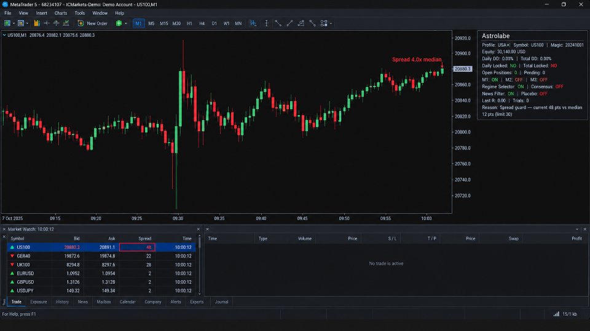Click the New Order button

pyautogui.click(x=93, y=23)
